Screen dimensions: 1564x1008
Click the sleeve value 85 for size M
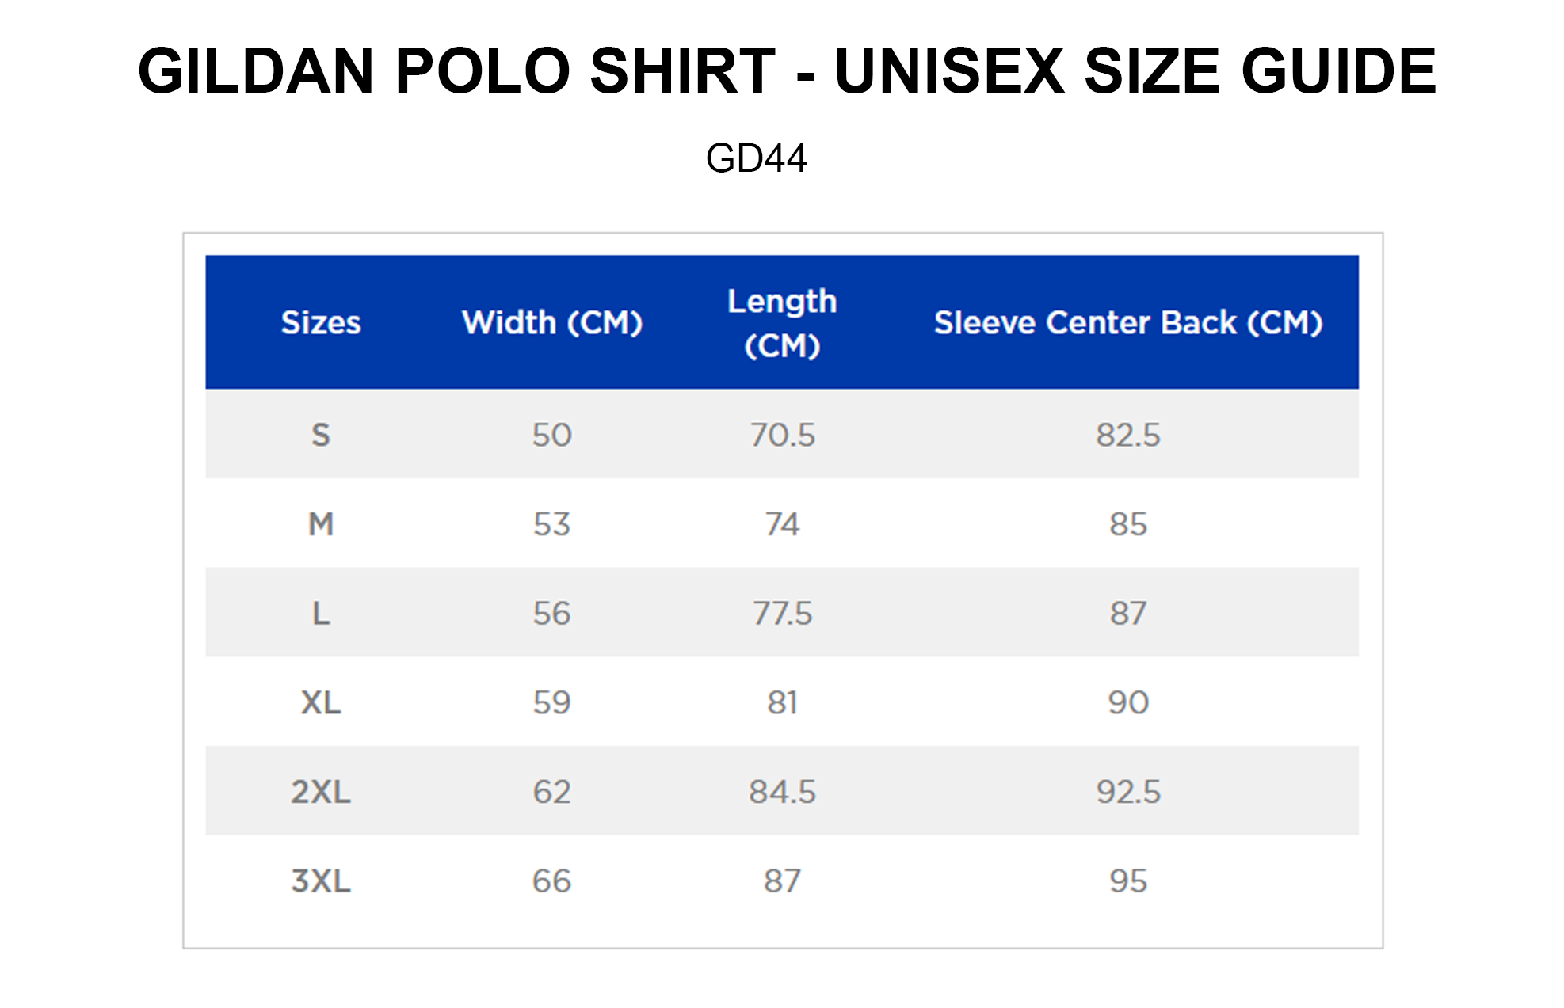tap(1128, 524)
